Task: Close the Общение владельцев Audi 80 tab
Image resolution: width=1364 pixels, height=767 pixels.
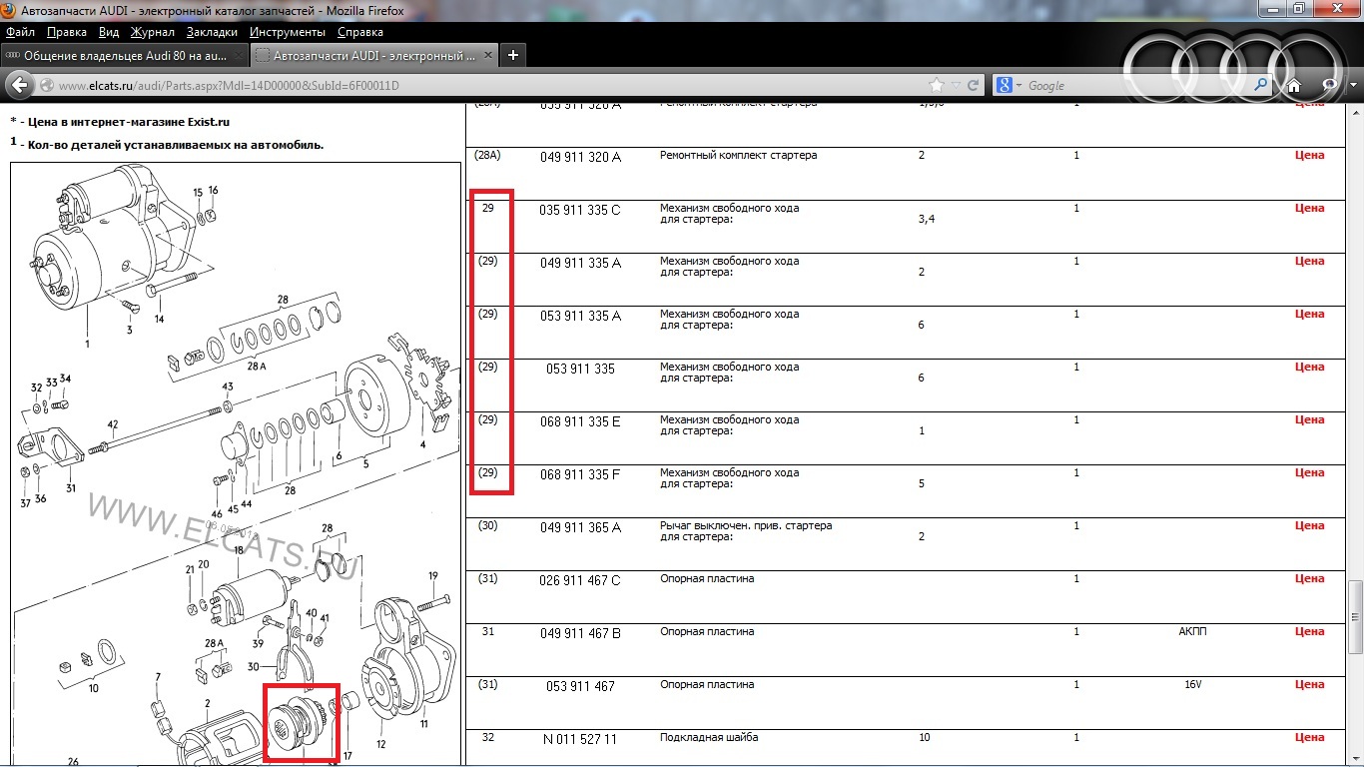Action: pyautogui.click(x=238, y=56)
